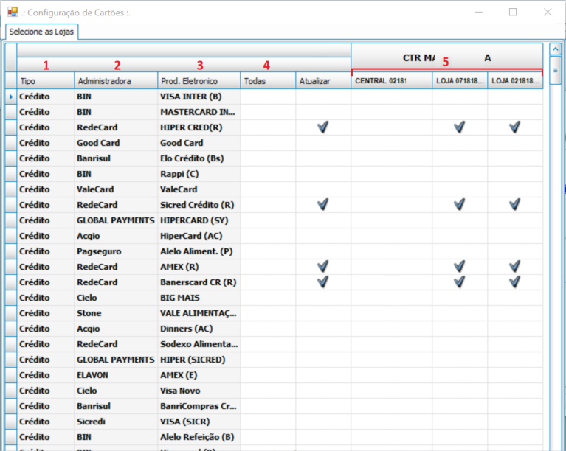
Task: Select the BIG MAIS product cell
Action: tap(199, 298)
